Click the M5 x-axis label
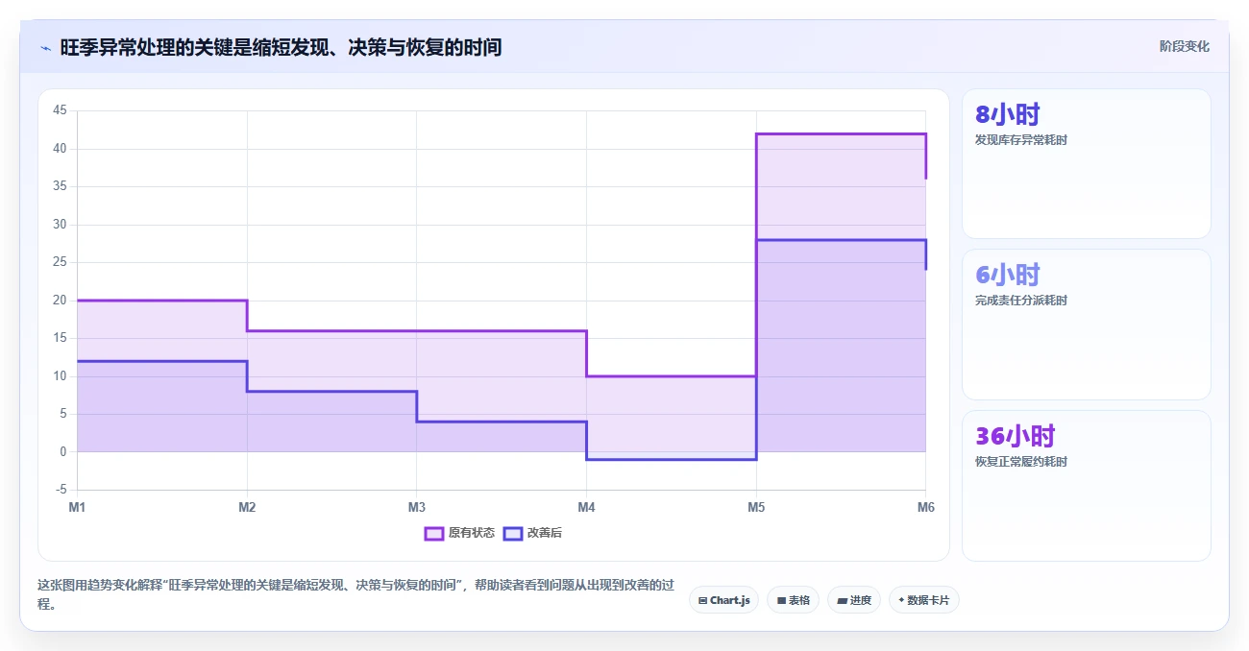The height and width of the screenshot is (651, 1249). click(x=756, y=507)
